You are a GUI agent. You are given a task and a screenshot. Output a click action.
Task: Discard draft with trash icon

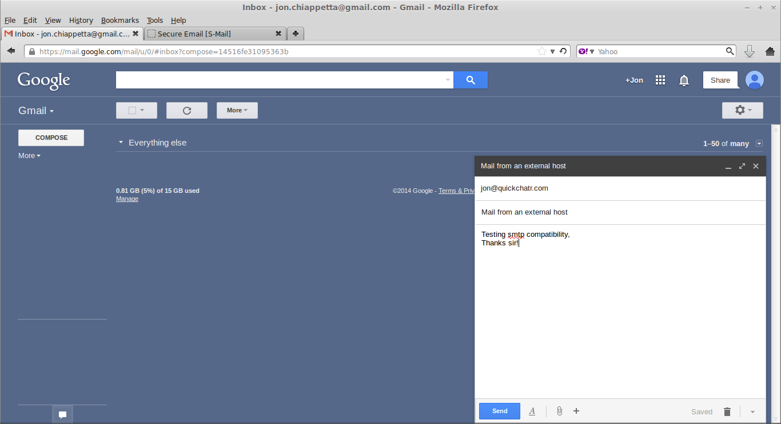pos(727,411)
